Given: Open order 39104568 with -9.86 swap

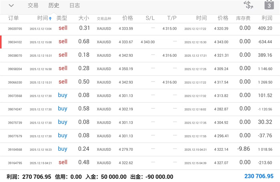Looking at the screenshot, I should point(15,149).
